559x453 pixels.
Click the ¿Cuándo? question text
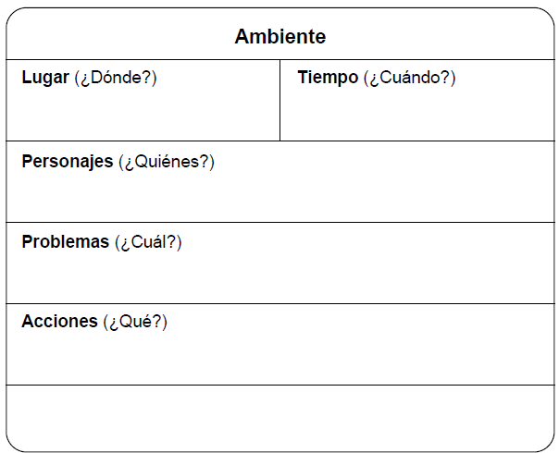[x=409, y=79]
